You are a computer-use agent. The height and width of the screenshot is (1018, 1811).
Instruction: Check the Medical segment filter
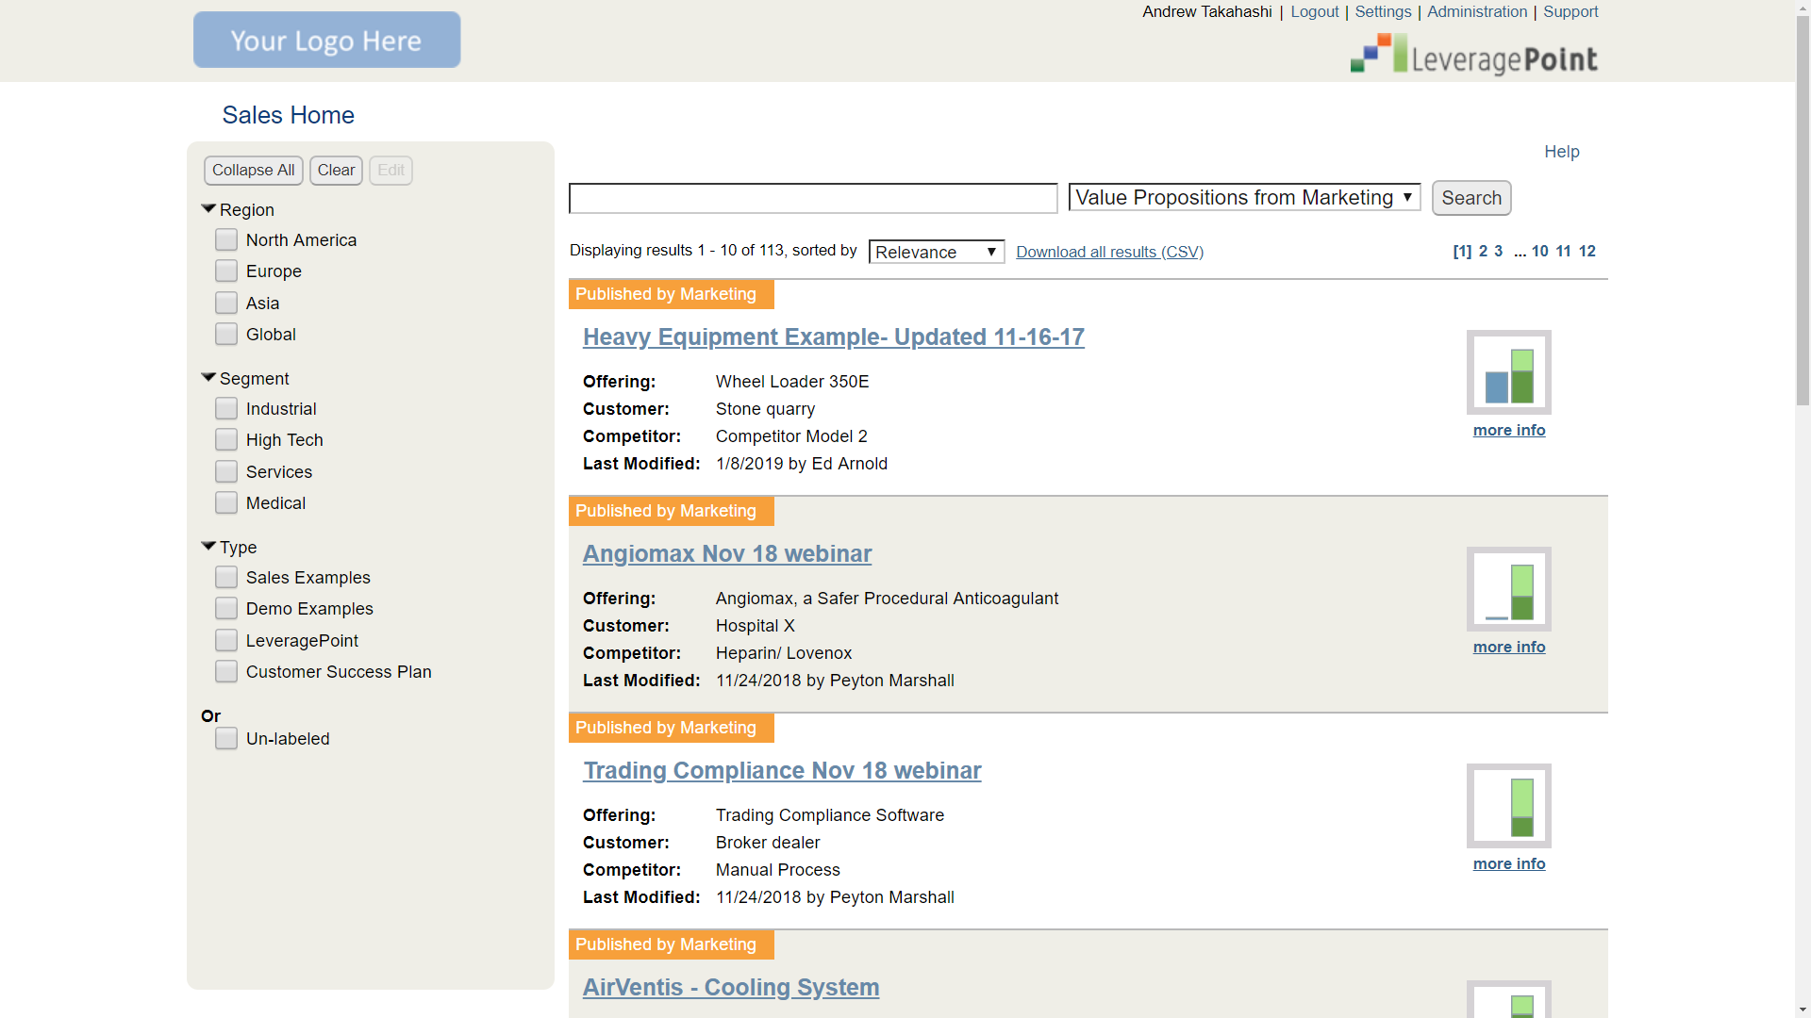[x=226, y=502]
